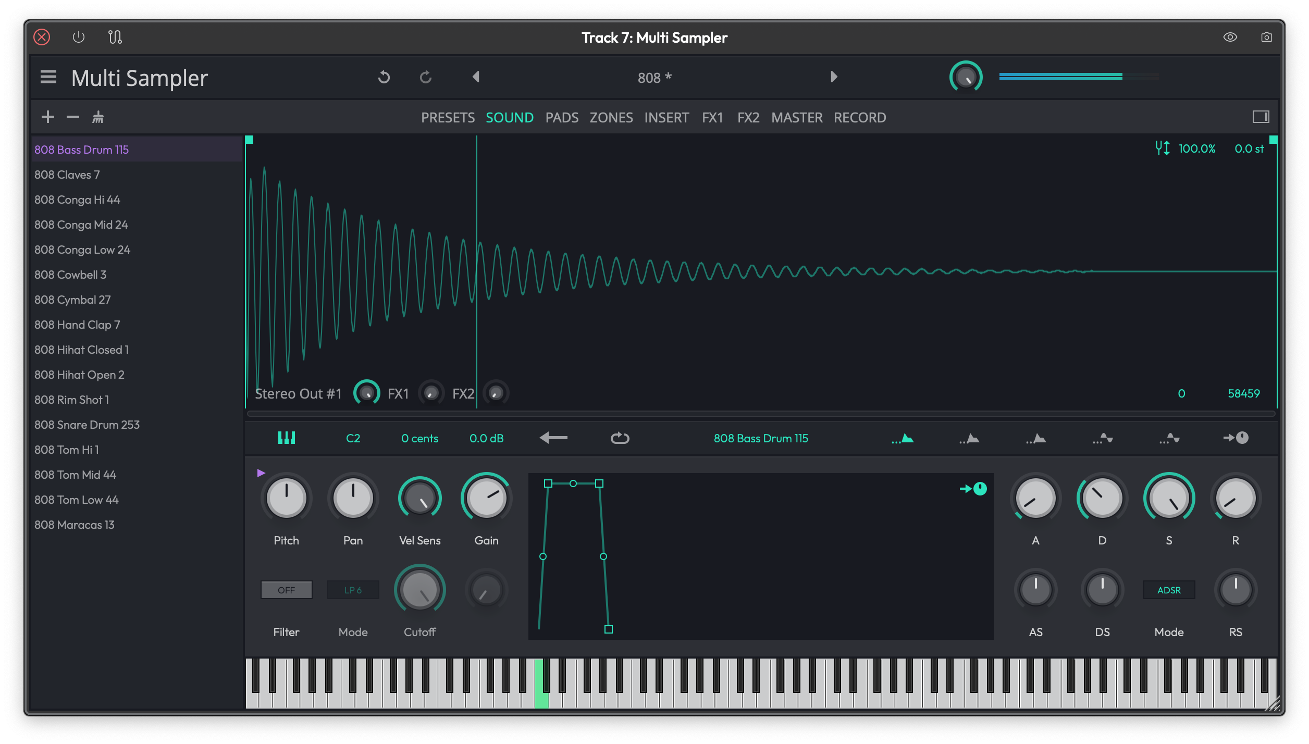Viewport: 1309px width, 744px height.
Task: Click the pitch stretch icon near 100.0%
Action: click(x=1162, y=148)
